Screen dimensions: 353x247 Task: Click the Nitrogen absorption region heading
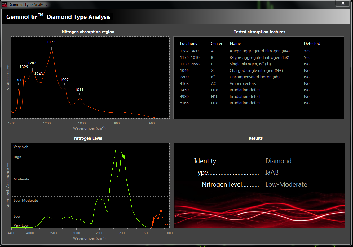point(88,32)
